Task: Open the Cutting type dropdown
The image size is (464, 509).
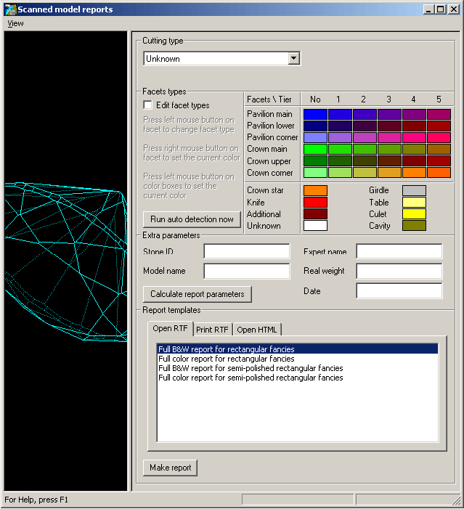Action: point(293,59)
